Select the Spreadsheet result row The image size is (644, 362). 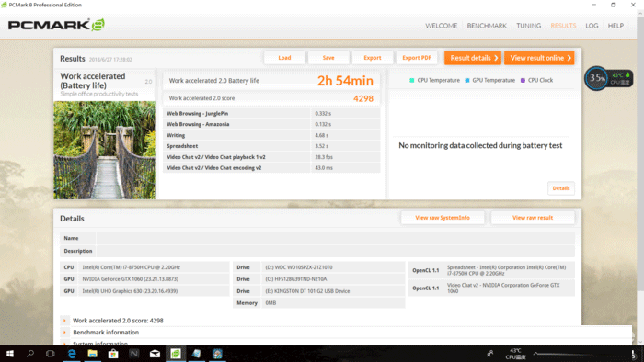(x=271, y=146)
